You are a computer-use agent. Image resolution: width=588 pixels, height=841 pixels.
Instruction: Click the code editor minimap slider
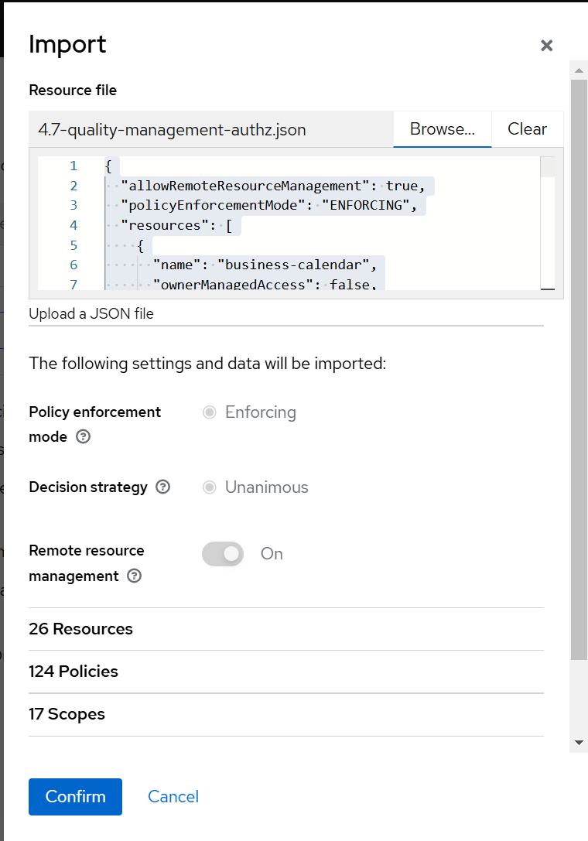point(547,167)
